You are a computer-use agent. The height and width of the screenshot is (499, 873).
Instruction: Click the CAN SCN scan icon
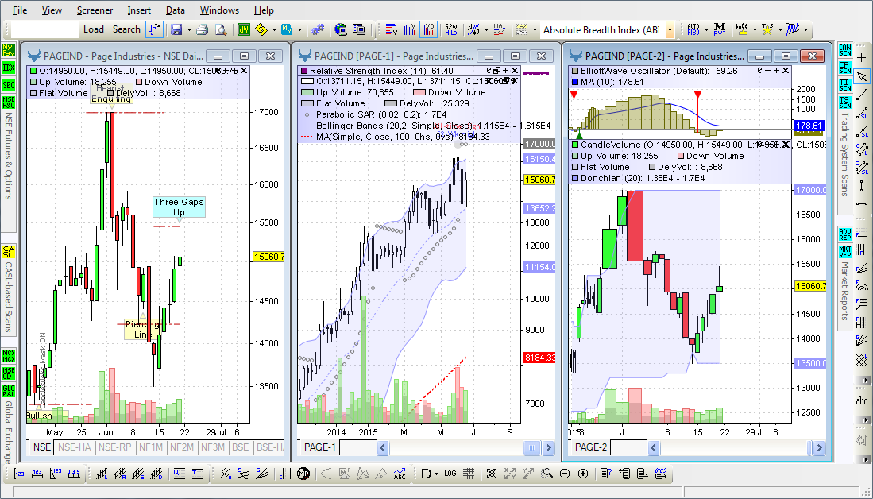click(x=844, y=50)
